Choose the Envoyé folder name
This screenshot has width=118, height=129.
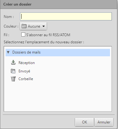click(x=24, y=71)
